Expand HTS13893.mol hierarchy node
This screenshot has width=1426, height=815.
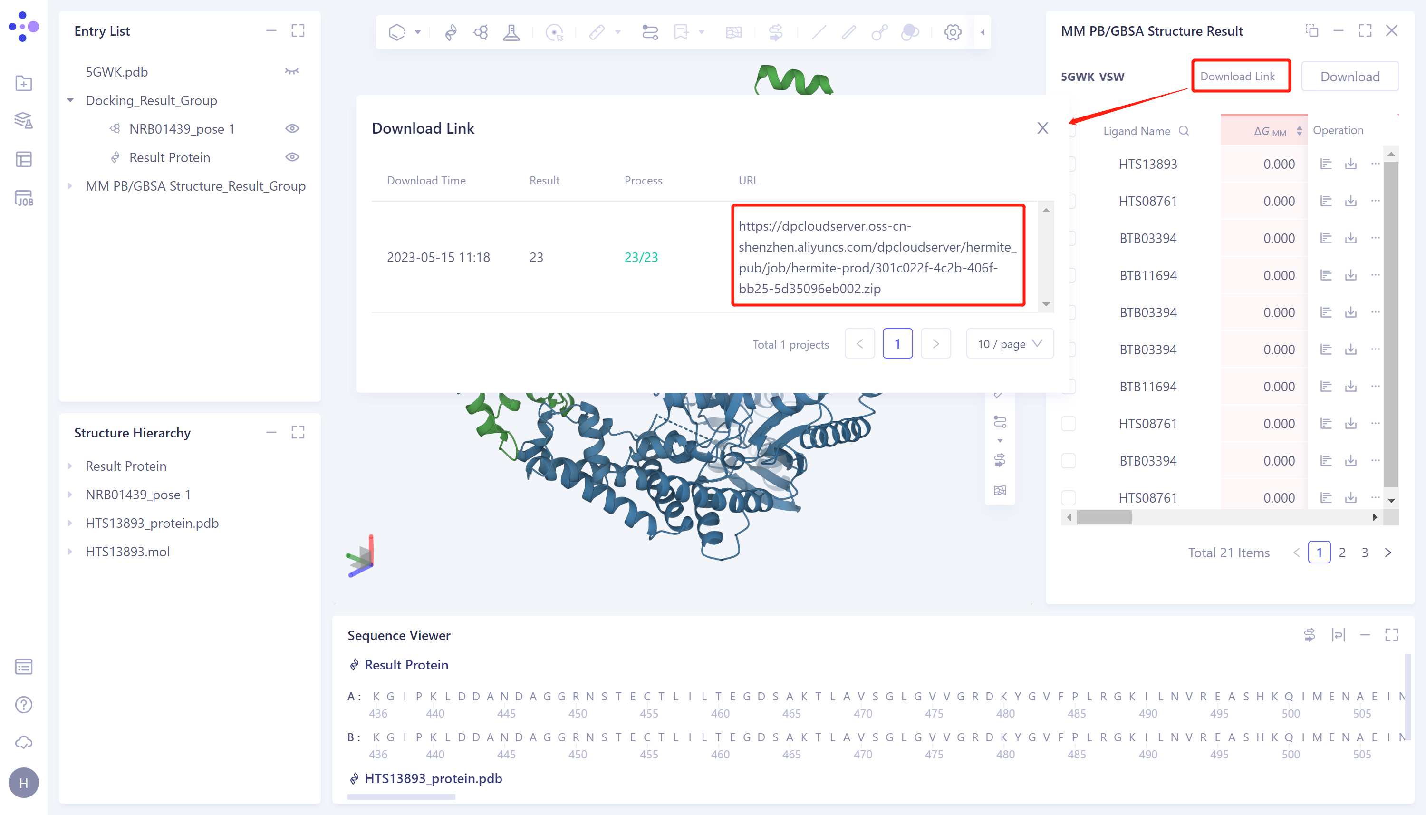[x=70, y=552]
